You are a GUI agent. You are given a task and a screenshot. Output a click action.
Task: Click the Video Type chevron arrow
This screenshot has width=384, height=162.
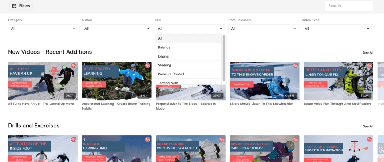tap(368, 29)
